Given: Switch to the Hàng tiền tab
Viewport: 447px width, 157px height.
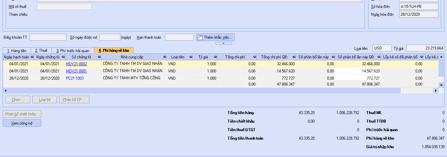Looking at the screenshot, I should point(17,50).
